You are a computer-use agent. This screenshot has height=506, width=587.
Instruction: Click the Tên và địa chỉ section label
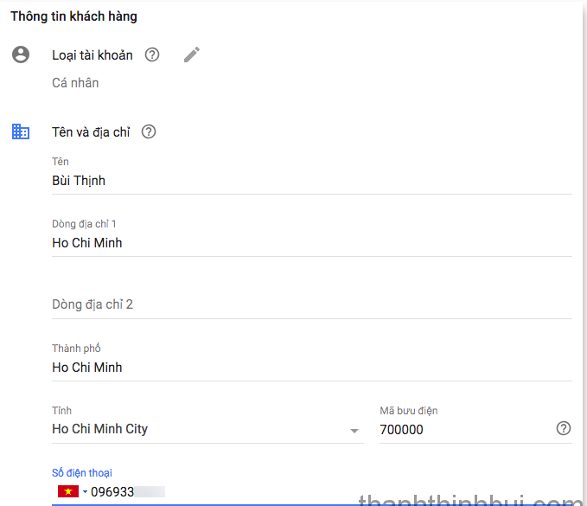[91, 132]
